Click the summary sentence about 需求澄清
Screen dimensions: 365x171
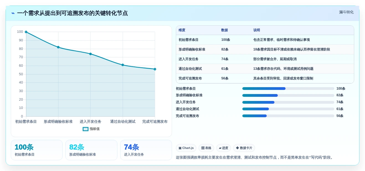click(x=255, y=157)
